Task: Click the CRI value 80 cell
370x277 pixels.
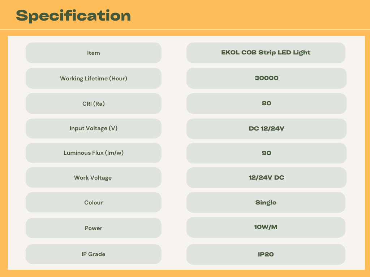Action: point(266,104)
